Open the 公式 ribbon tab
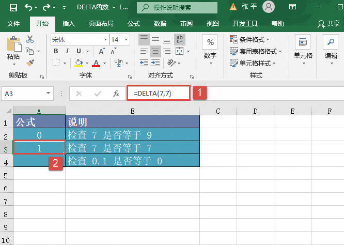This screenshot has height=245, width=344. coord(134,23)
